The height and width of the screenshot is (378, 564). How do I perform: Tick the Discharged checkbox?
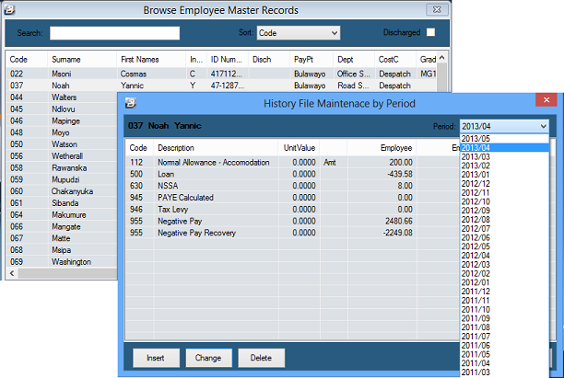430,32
